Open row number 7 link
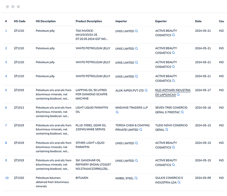Image resolution: width=227 pixels, height=196 pixels. [x=6, y=125]
